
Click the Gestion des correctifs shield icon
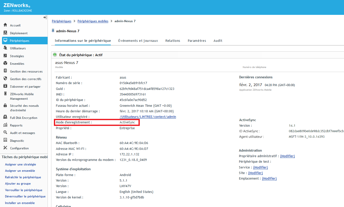[5, 79]
